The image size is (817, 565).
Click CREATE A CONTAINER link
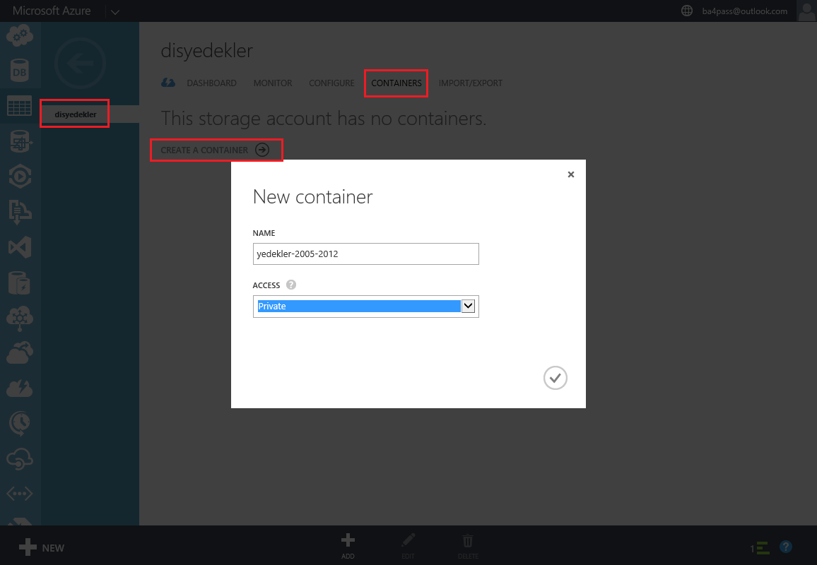[x=215, y=150]
